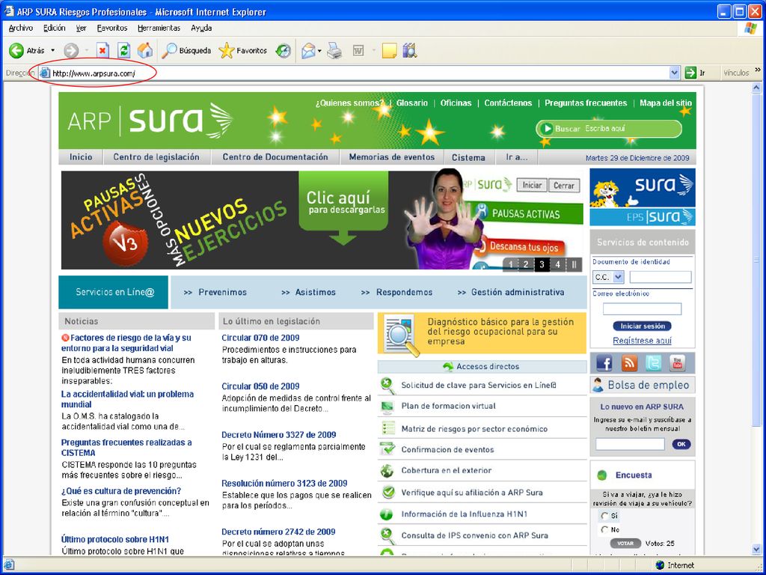Jump to banner slide 4

[557, 264]
